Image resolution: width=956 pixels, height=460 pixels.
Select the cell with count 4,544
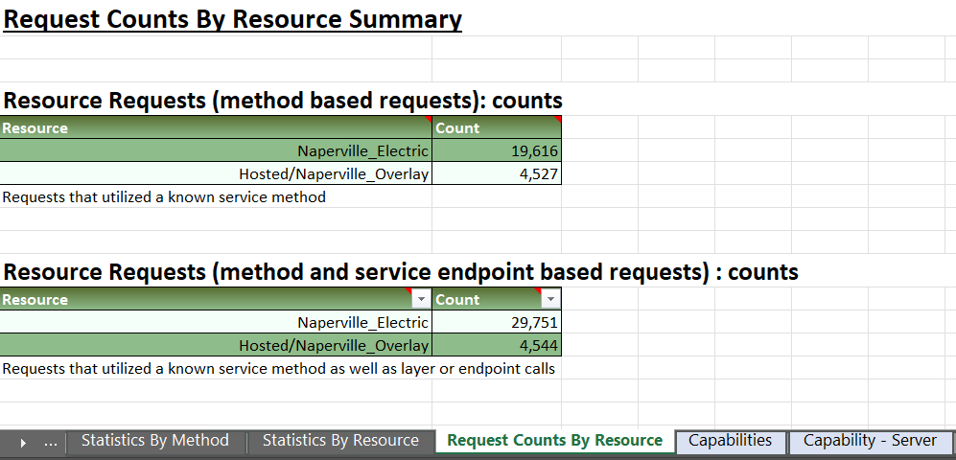point(497,345)
